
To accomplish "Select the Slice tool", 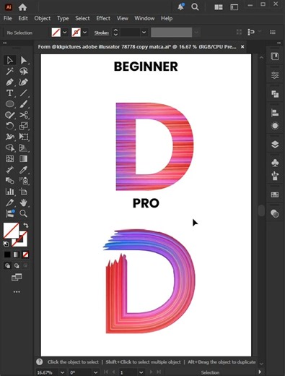I will 10,202.
